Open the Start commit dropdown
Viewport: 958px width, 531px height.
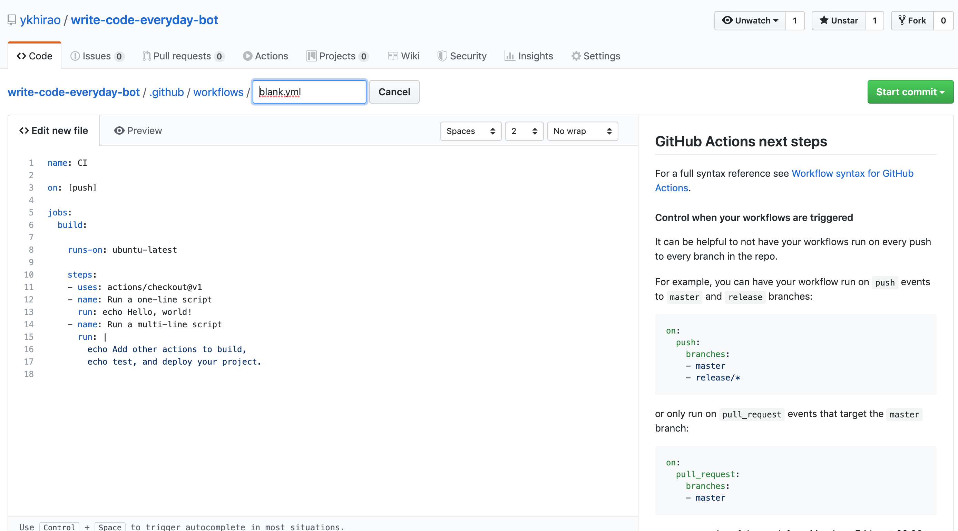(x=910, y=92)
